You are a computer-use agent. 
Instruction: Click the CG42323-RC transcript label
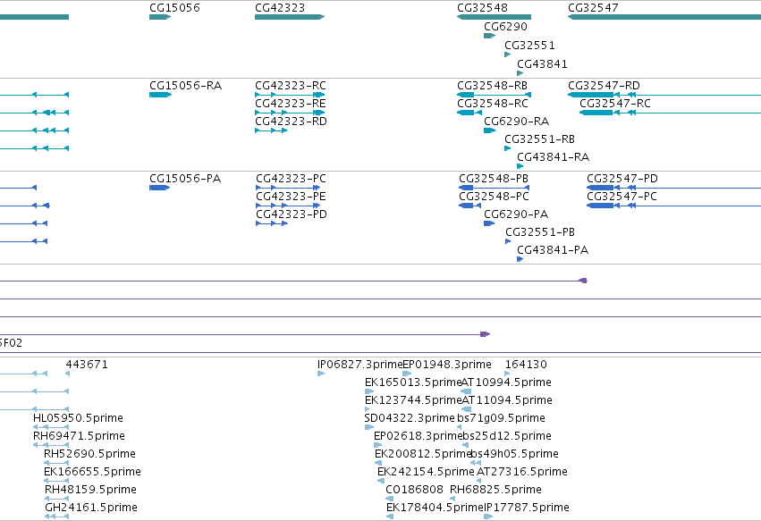(291, 86)
